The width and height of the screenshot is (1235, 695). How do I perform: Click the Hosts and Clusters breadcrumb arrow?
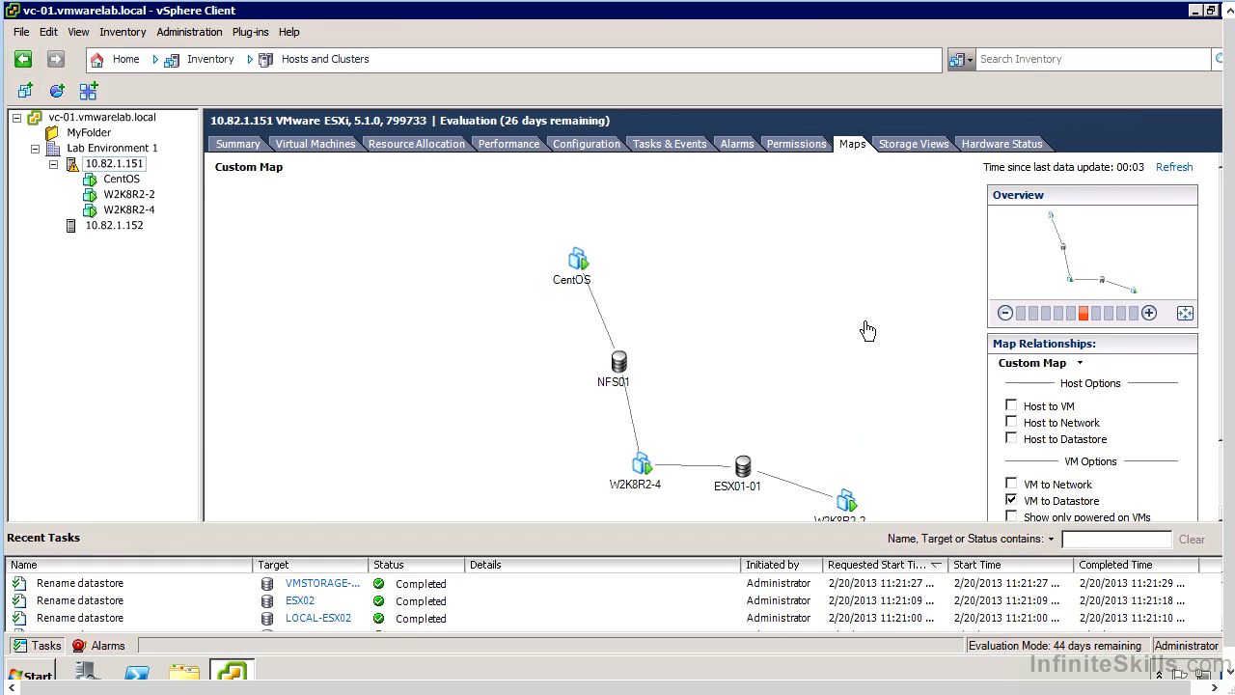click(251, 60)
